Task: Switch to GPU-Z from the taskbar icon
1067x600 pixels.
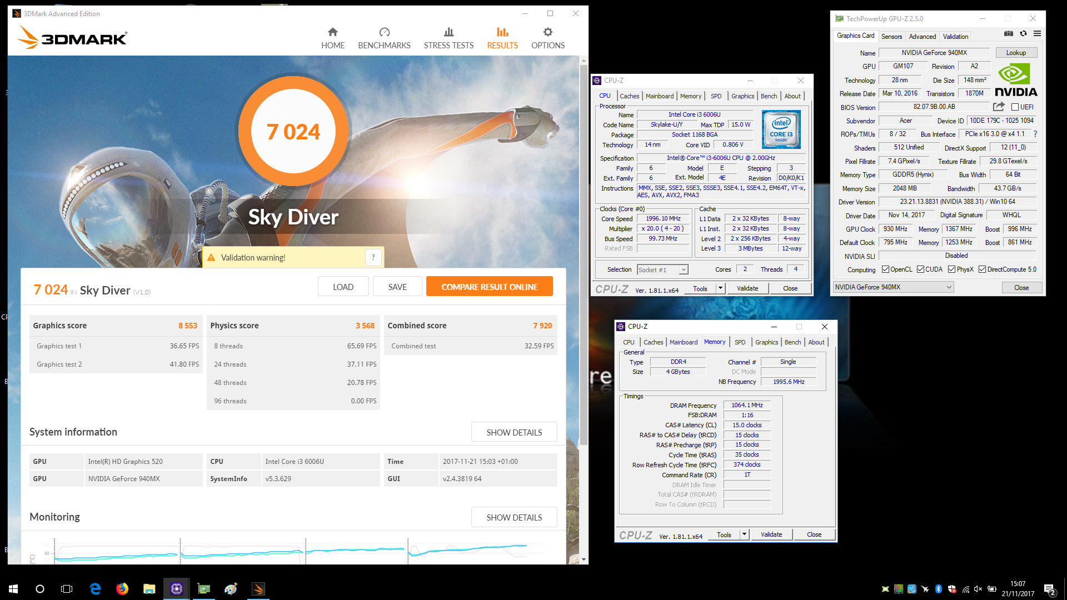Action: [204, 588]
